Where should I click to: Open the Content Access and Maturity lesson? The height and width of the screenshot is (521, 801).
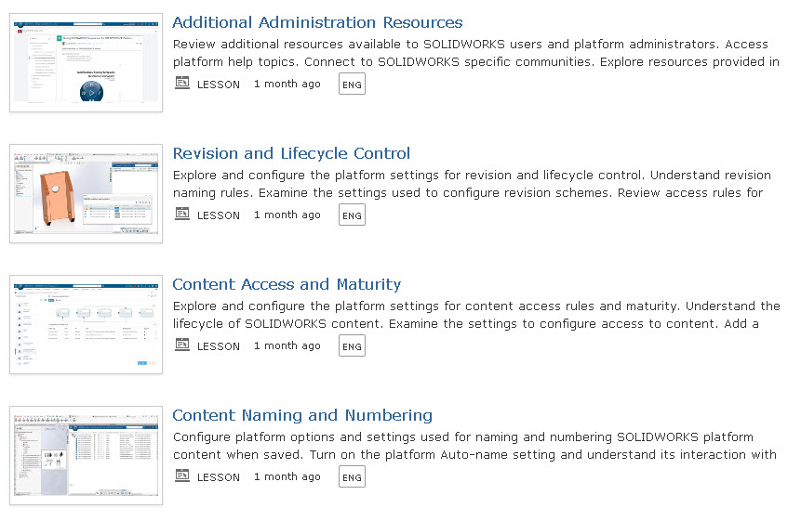tap(287, 285)
